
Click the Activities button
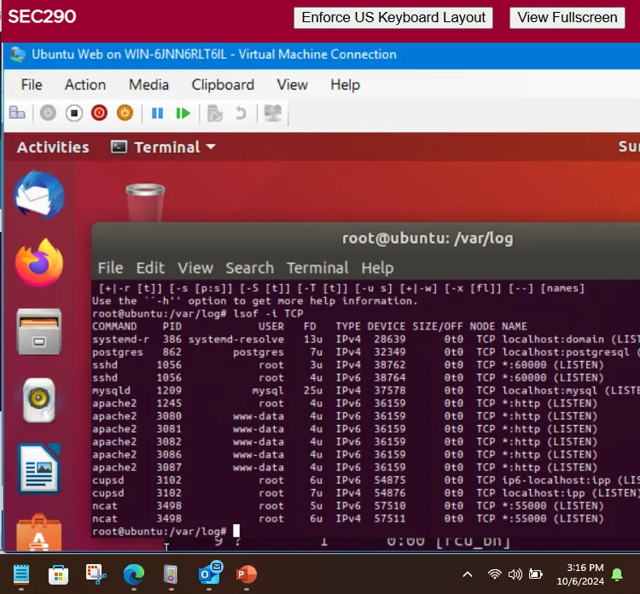point(53,147)
